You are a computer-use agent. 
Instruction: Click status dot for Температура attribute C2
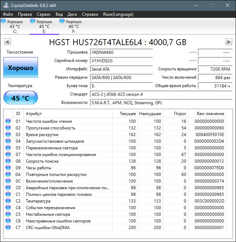click(8, 201)
